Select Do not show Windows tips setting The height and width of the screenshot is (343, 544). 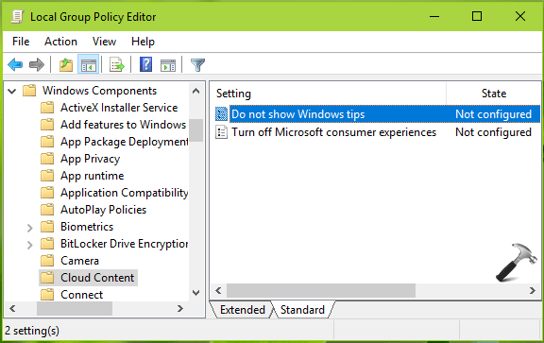[x=298, y=114]
